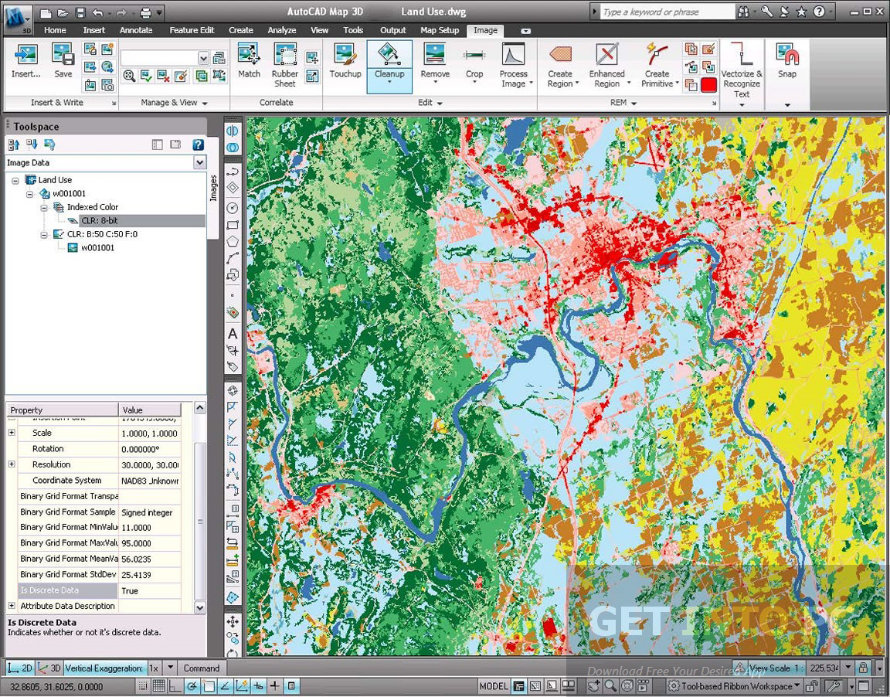Open the Home ribbon tab
890x697 pixels.
click(x=55, y=30)
